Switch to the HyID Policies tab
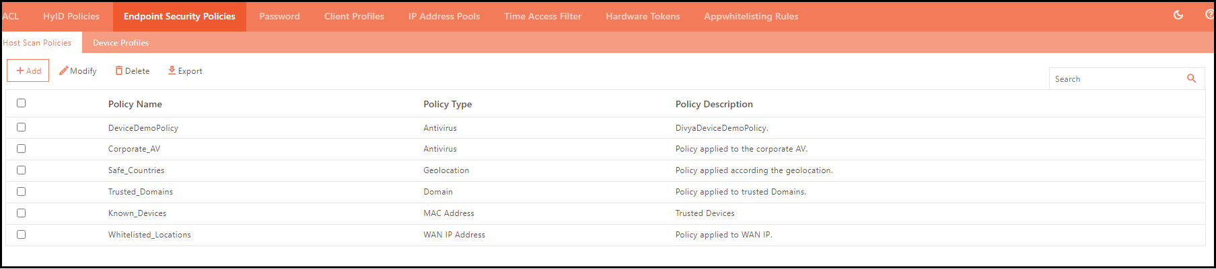 pos(71,16)
